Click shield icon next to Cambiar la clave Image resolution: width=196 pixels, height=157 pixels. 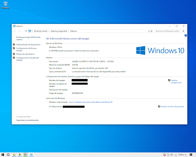(x=159, y=106)
